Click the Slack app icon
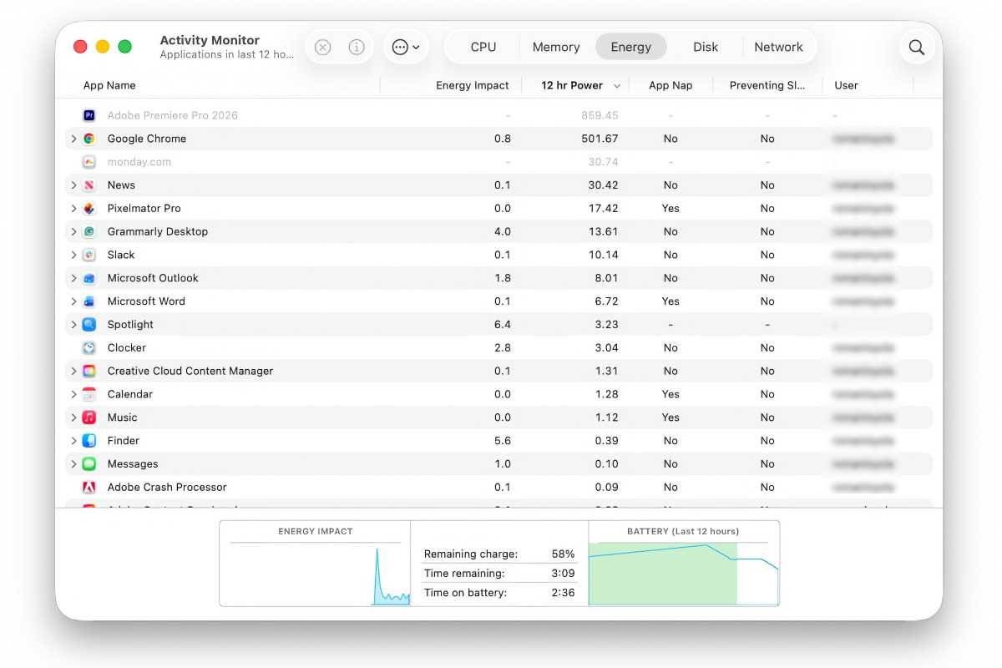This screenshot has height=668, width=1002. pos(89,255)
